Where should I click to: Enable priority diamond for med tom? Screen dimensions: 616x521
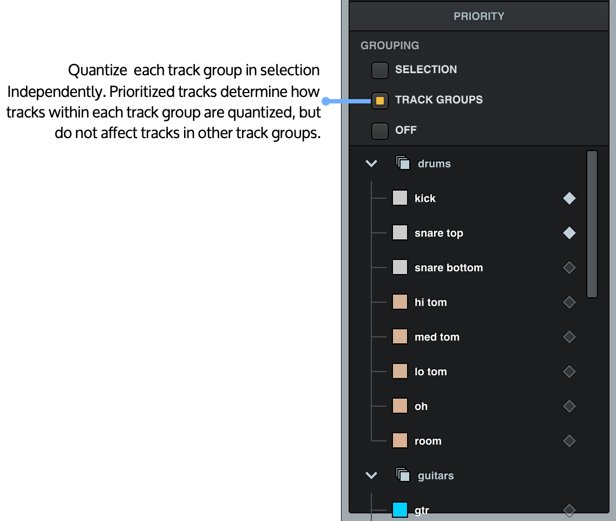point(569,336)
